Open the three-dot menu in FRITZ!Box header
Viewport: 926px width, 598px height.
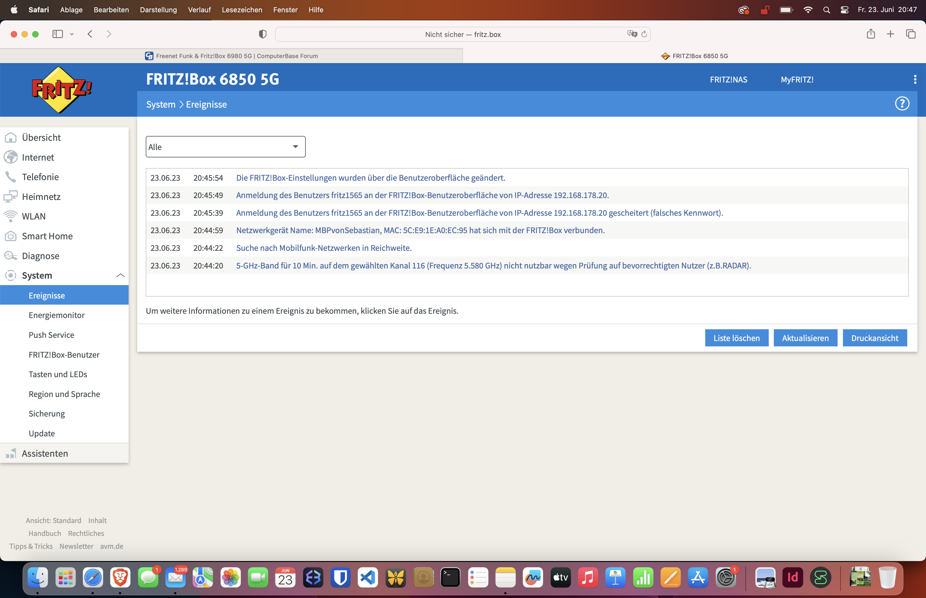[x=915, y=80]
